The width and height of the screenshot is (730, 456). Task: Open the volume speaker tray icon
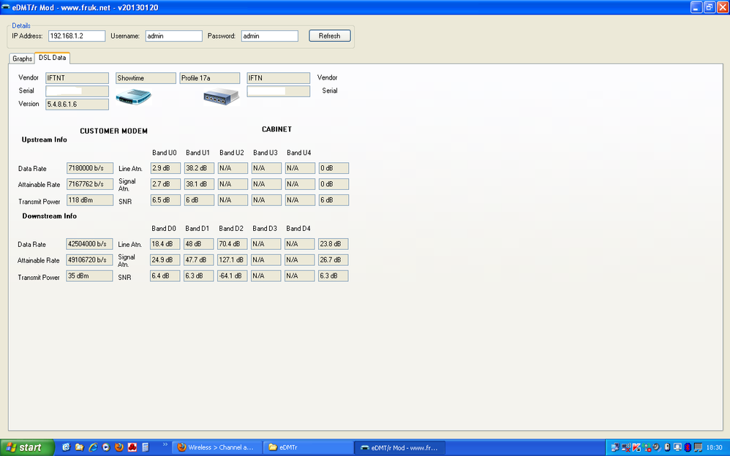coord(657,447)
